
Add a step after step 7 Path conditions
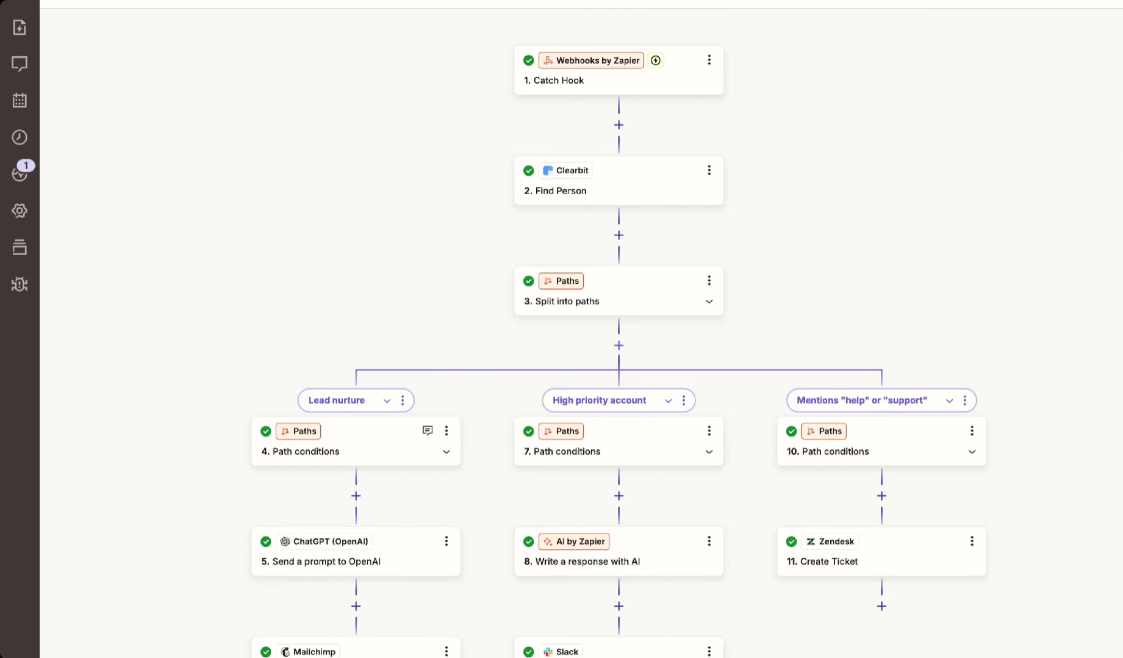(619, 496)
